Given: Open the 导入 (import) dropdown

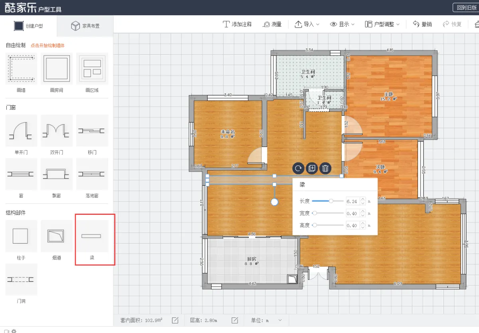Looking at the screenshot, I should (307, 24).
